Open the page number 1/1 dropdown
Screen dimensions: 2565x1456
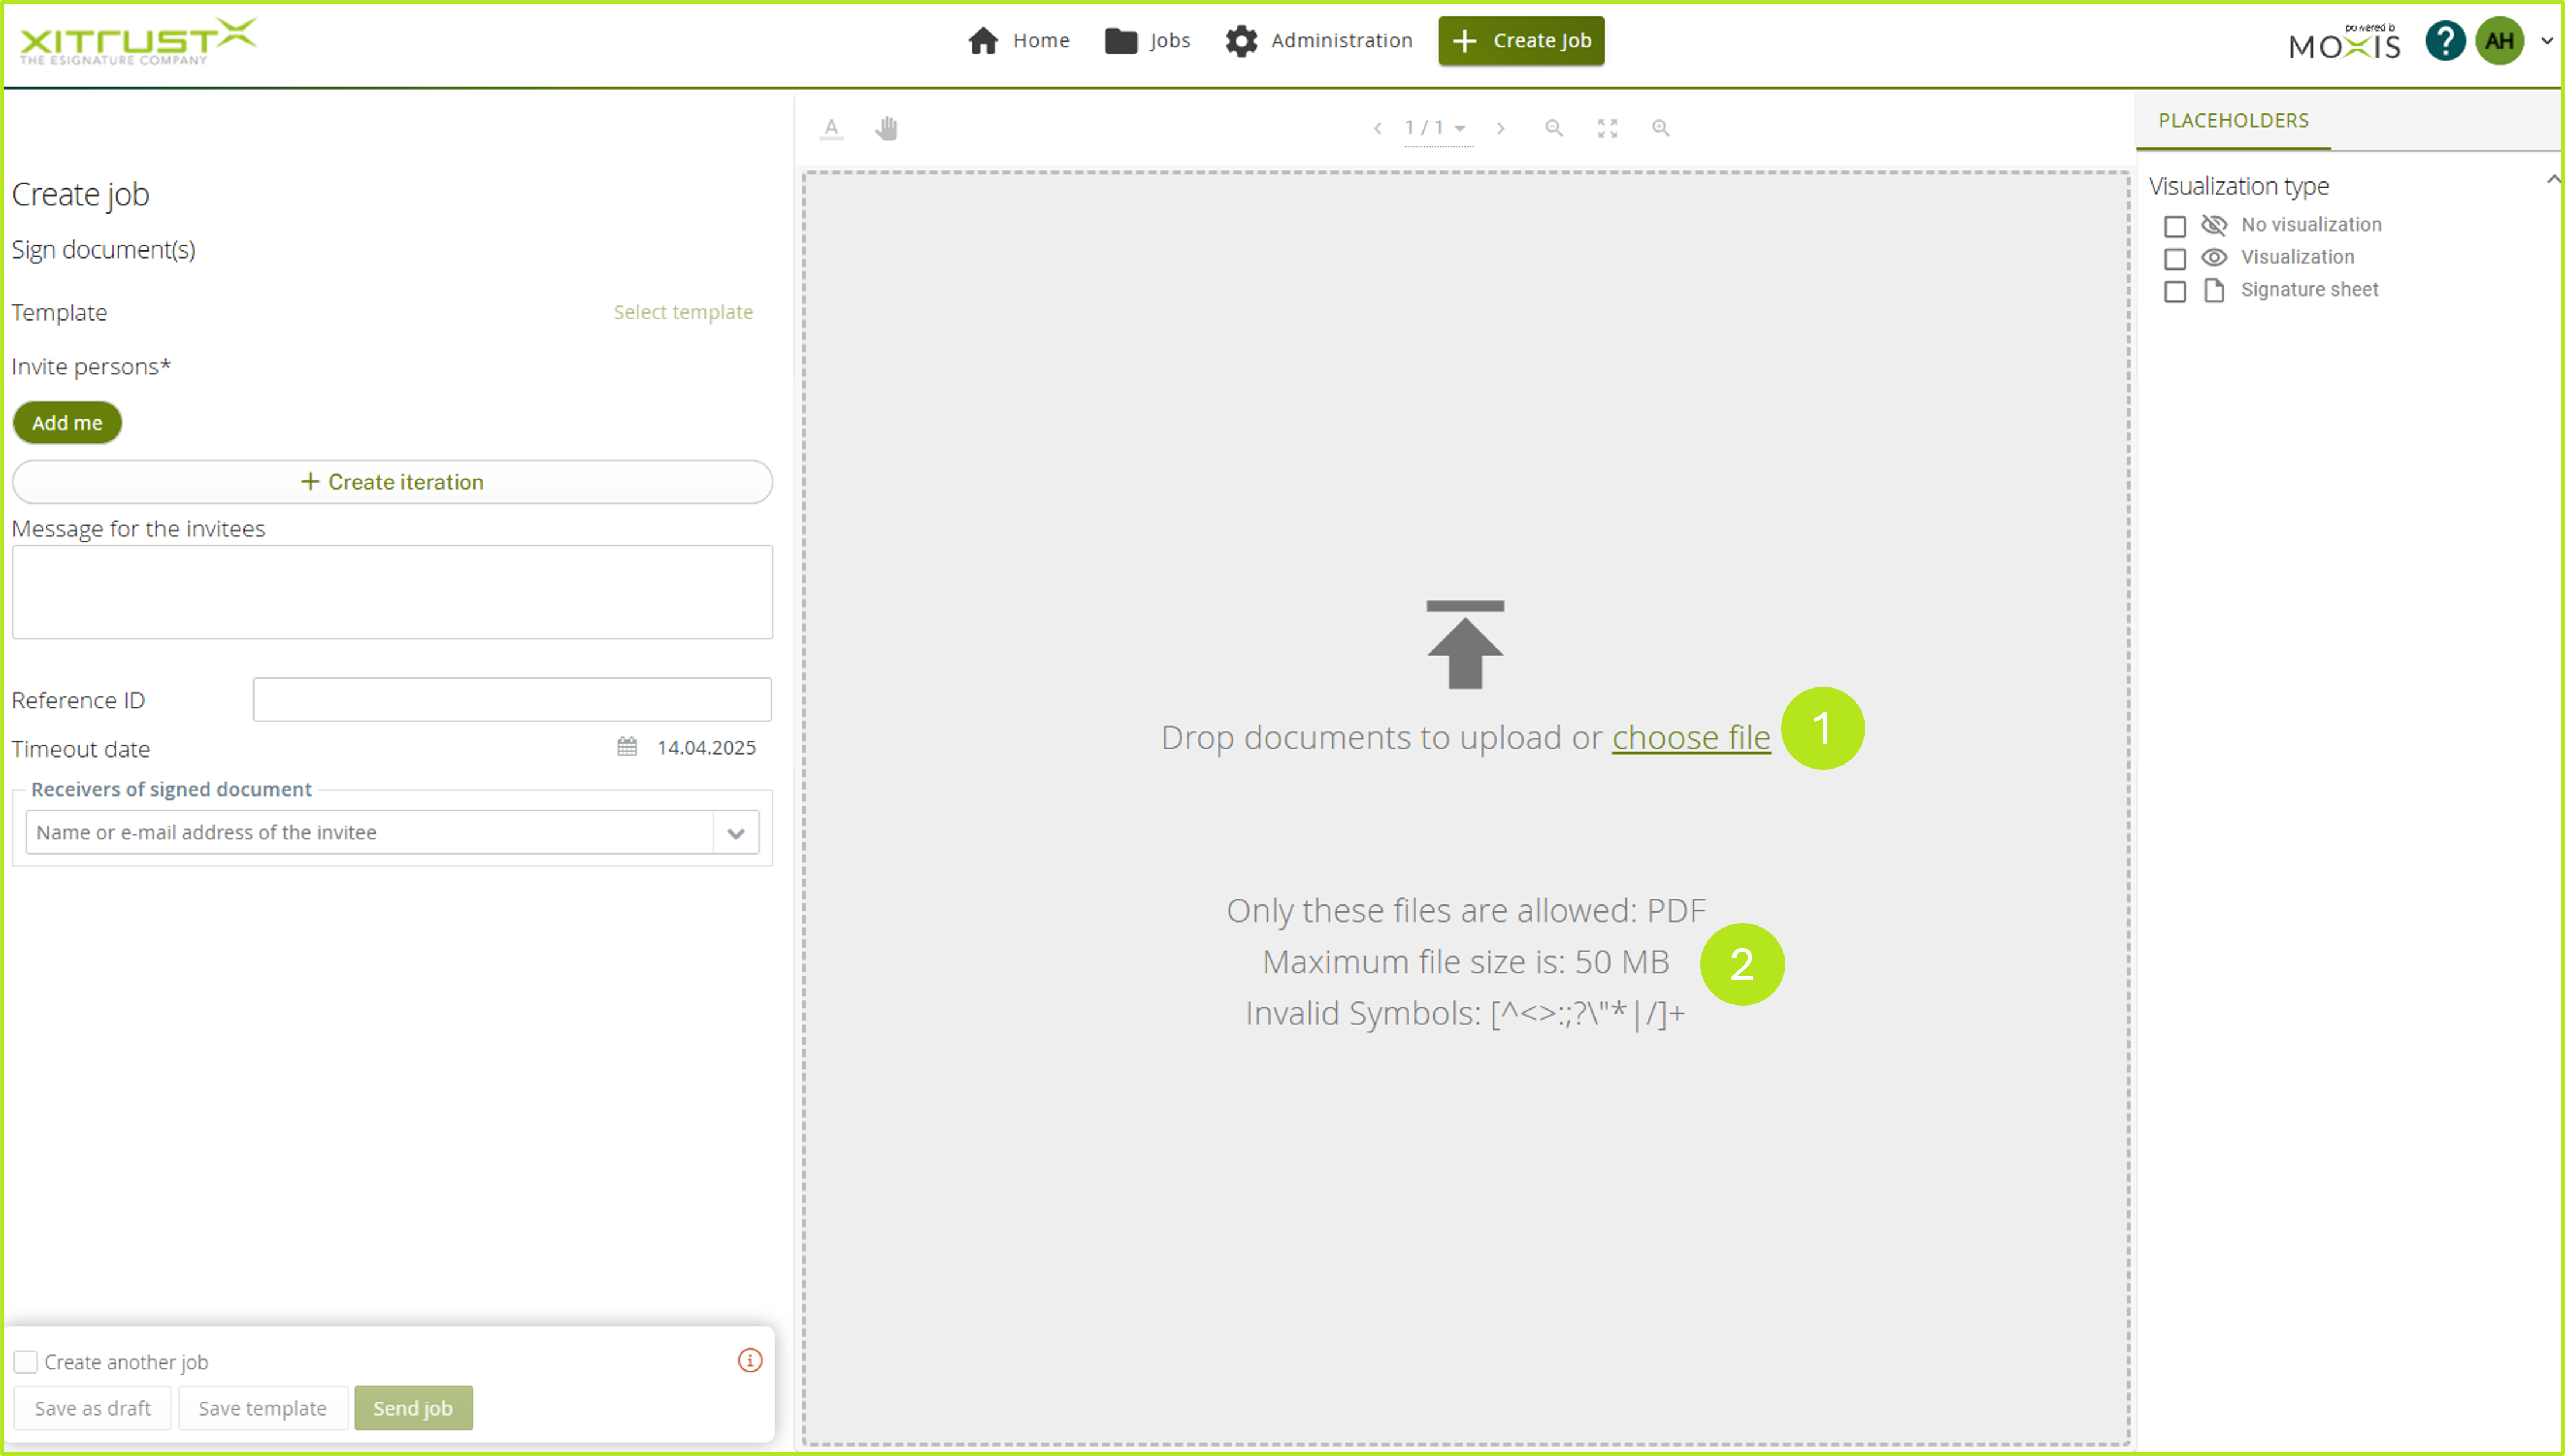point(1436,128)
